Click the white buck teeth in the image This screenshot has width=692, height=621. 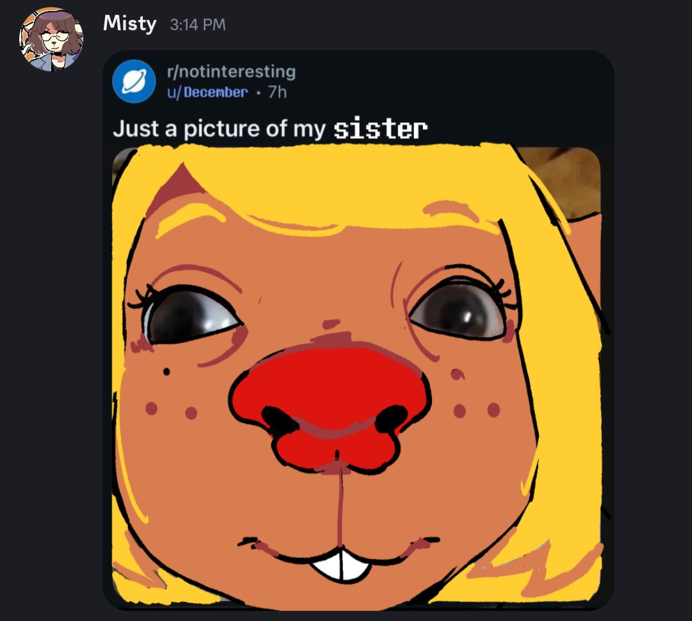coord(341,565)
